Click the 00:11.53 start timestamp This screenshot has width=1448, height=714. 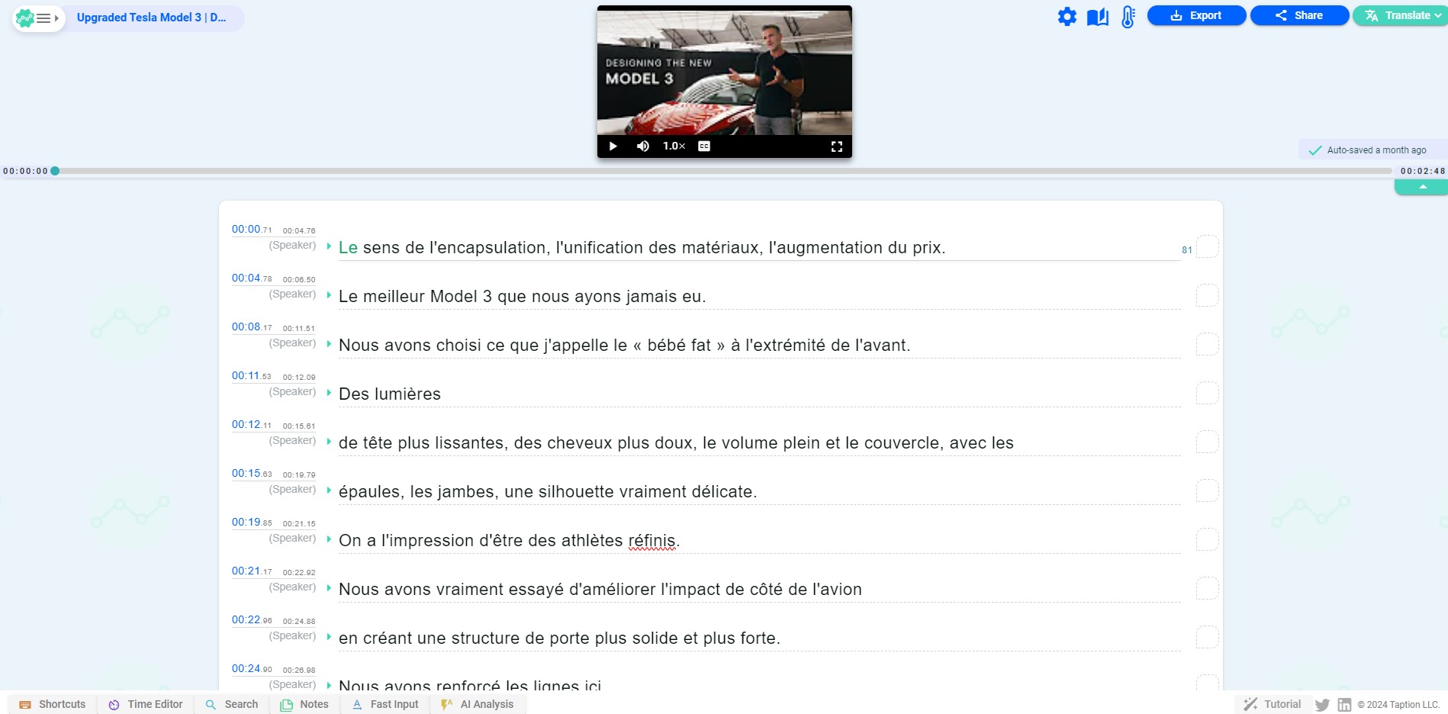252,375
